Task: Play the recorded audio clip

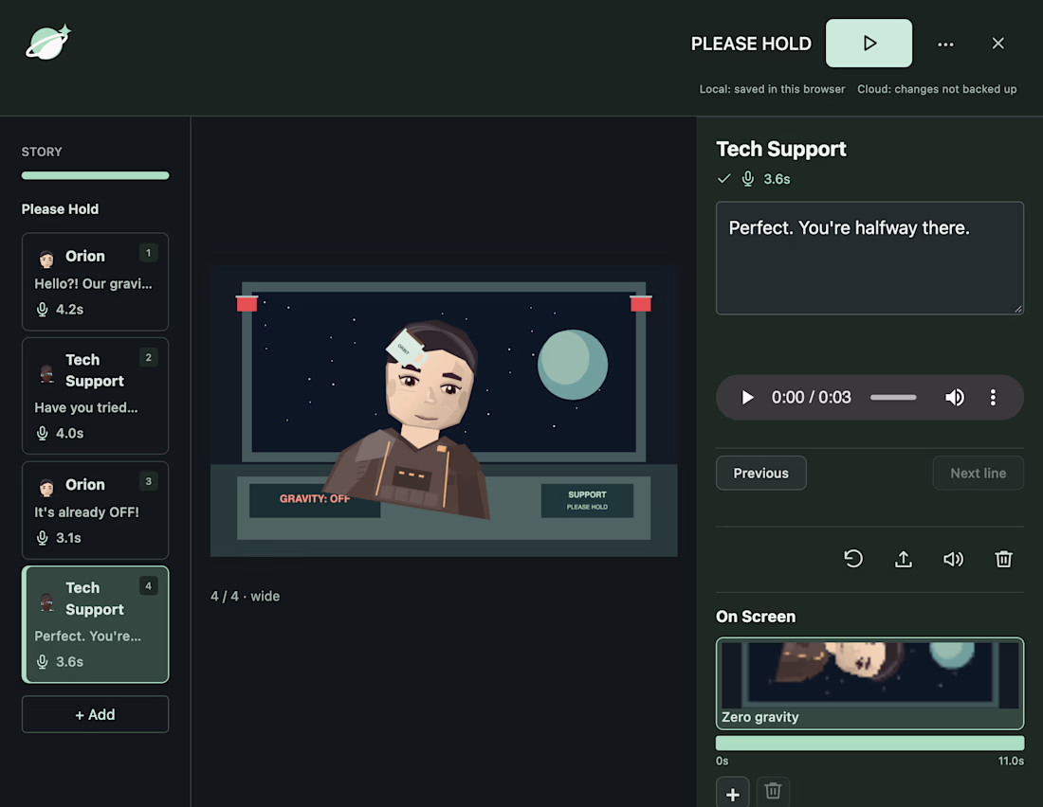Action: pyautogui.click(x=748, y=398)
